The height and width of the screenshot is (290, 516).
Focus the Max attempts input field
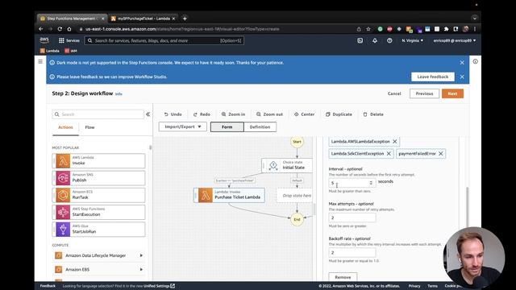click(x=352, y=217)
